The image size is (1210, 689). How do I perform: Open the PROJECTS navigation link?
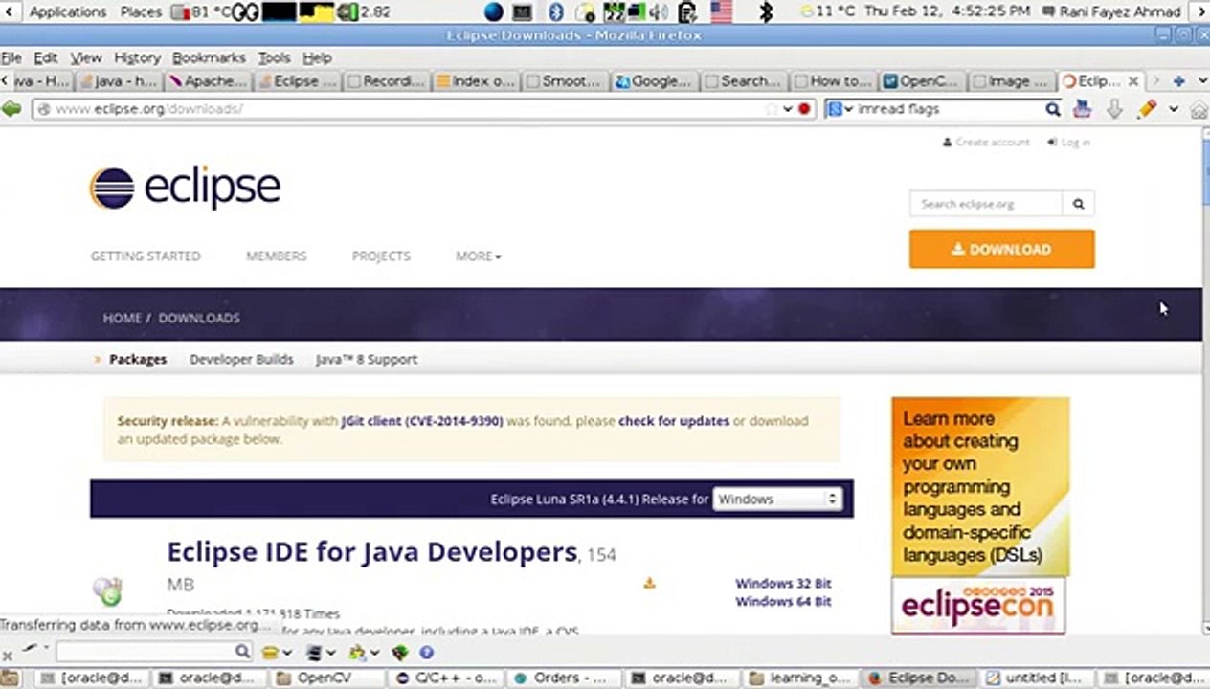pyautogui.click(x=381, y=256)
